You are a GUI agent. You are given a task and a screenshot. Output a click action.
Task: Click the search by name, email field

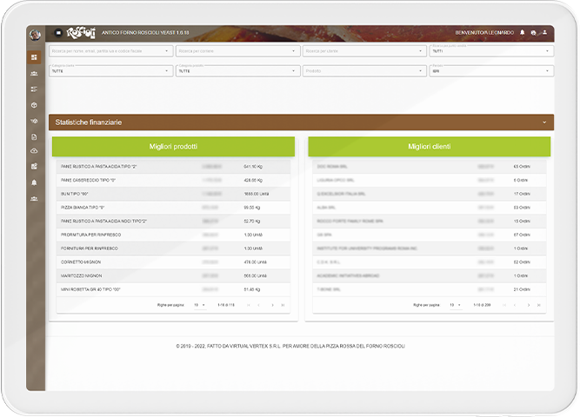pos(109,50)
